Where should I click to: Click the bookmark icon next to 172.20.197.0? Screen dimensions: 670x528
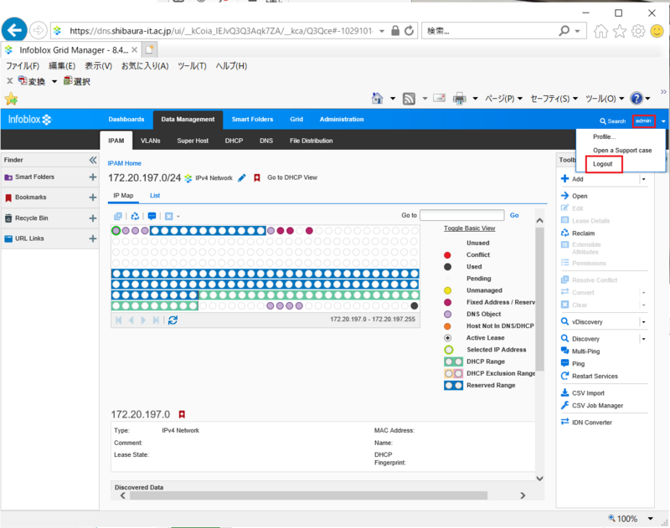click(182, 414)
